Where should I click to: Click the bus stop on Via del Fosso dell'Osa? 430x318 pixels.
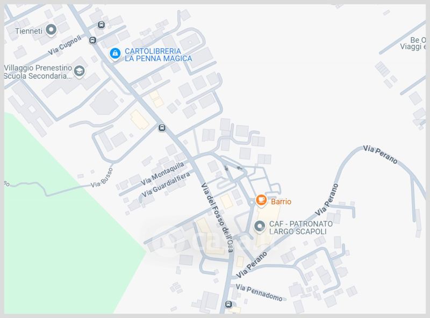pos(162,128)
